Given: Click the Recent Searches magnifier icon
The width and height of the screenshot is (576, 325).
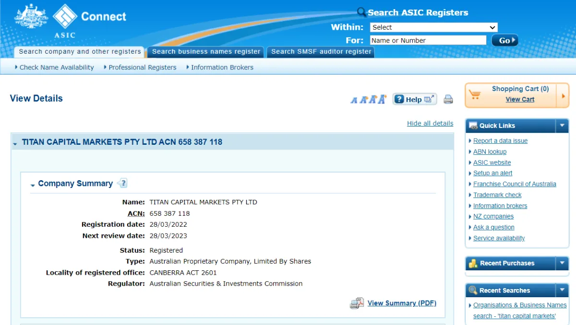Looking at the screenshot, I should pos(473,290).
